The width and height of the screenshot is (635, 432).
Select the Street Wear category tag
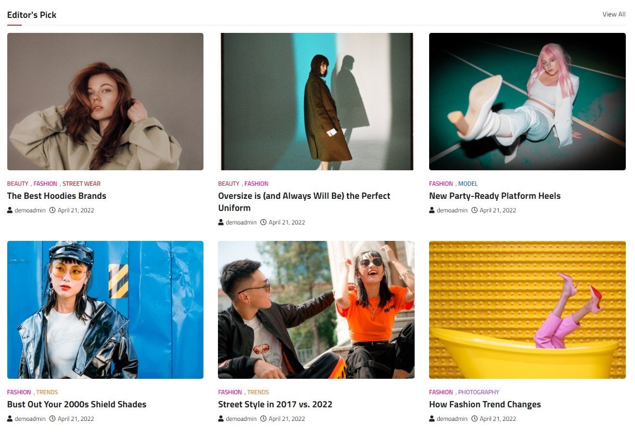coord(82,184)
